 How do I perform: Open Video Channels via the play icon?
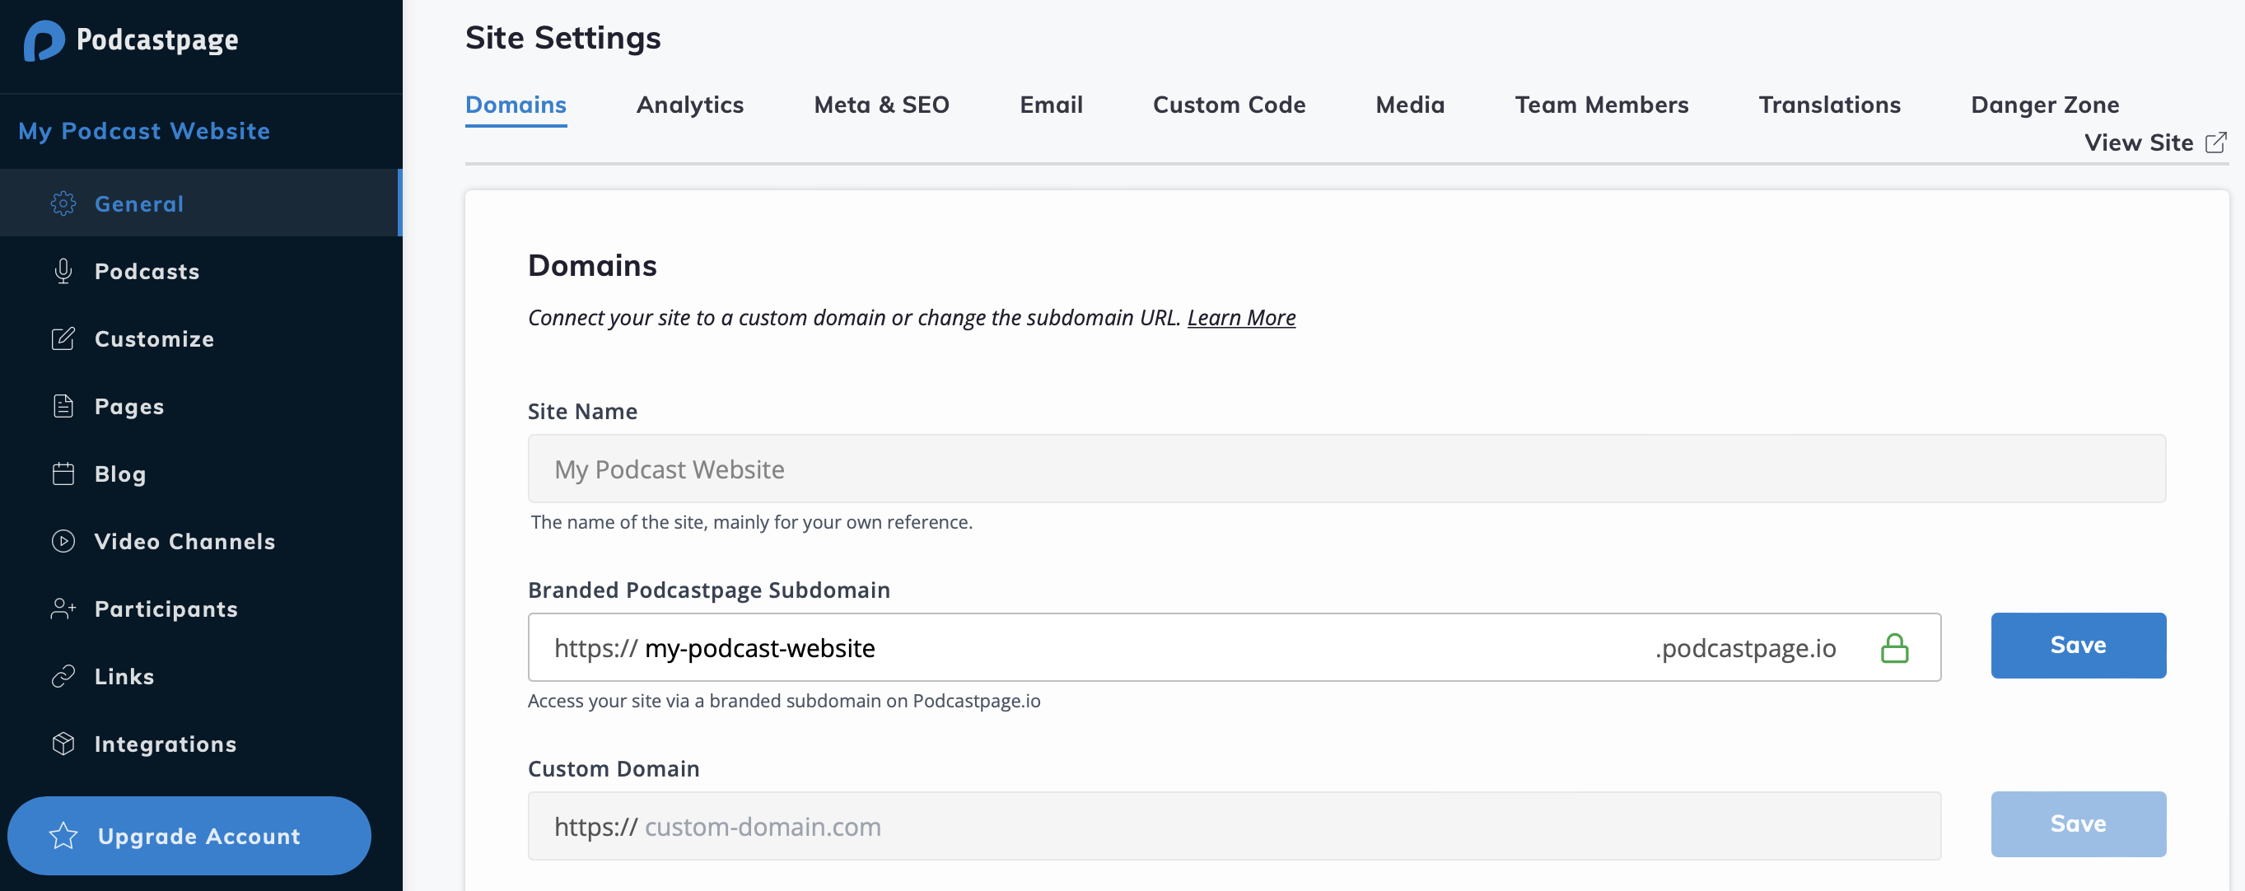[x=63, y=540]
